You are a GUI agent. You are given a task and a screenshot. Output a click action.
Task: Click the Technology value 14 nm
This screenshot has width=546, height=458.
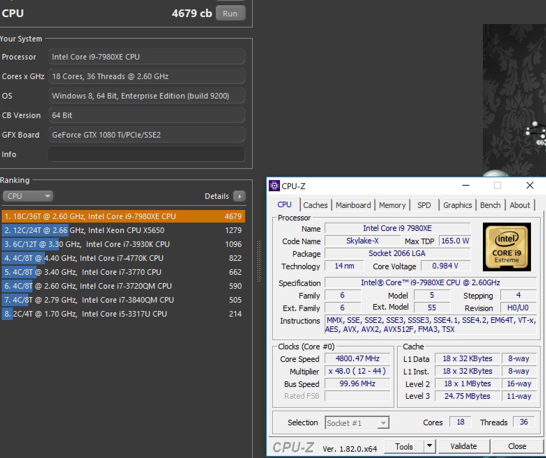[344, 266]
